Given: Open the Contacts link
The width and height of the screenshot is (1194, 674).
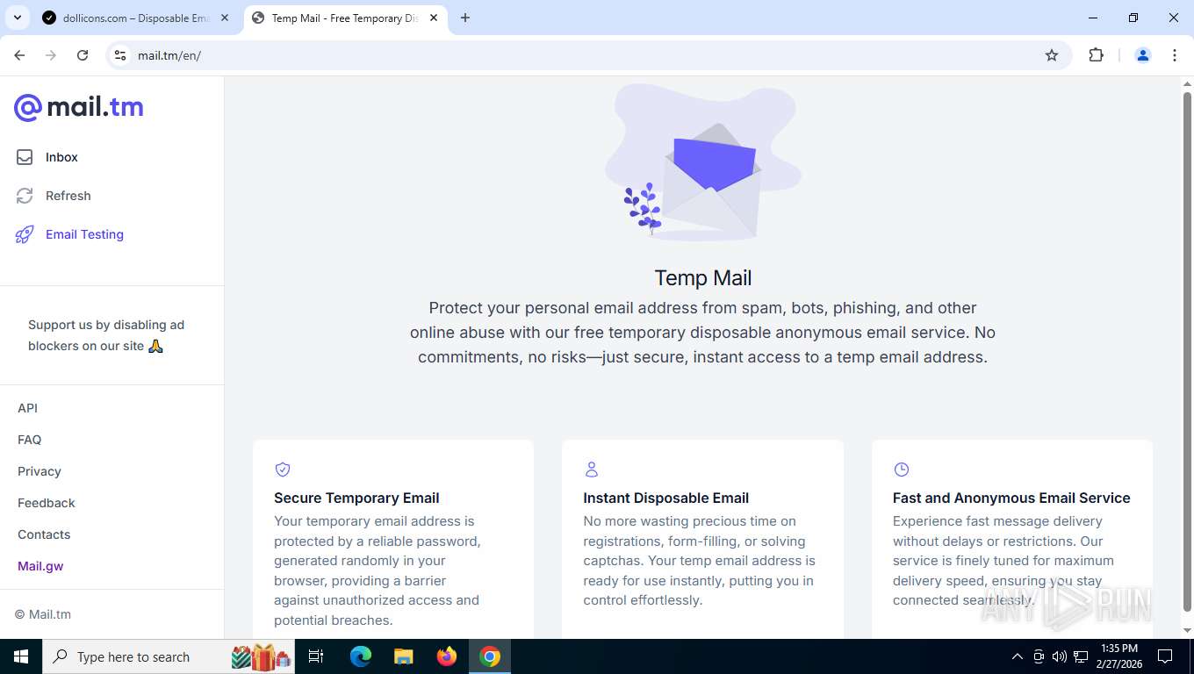Looking at the screenshot, I should pyautogui.click(x=44, y=534).
